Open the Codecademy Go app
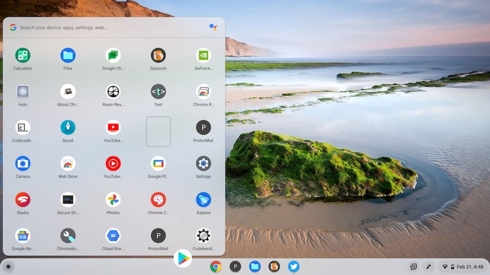The height and width of the screenshot is (275, 490). tap(22, 127)
